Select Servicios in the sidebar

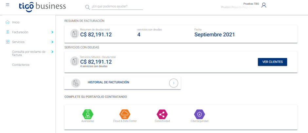coord(18,42)
